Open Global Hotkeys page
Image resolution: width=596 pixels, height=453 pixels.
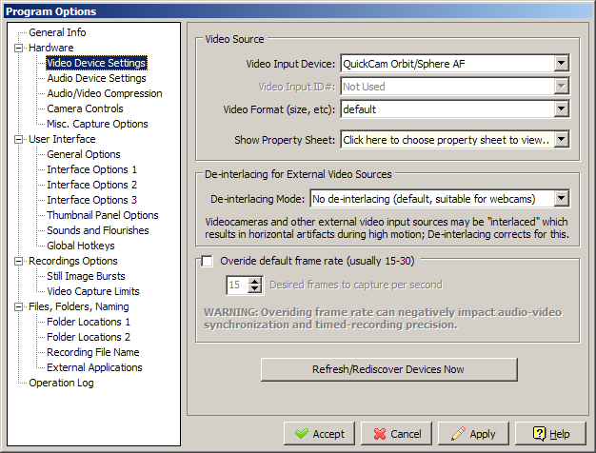click(81, 246)
